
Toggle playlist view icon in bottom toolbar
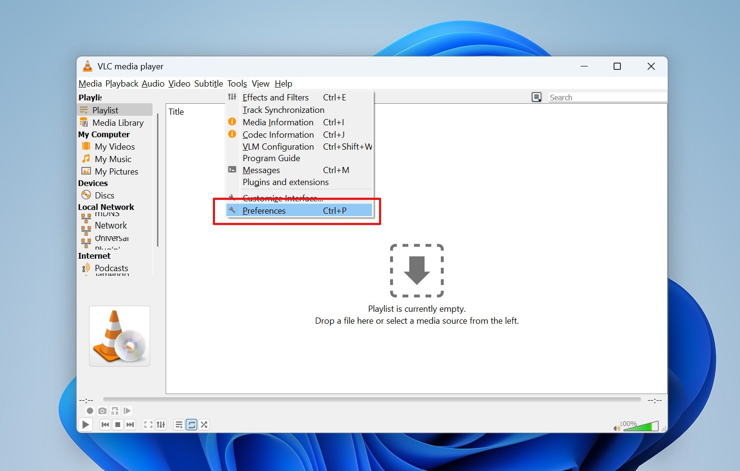point(179,425)
